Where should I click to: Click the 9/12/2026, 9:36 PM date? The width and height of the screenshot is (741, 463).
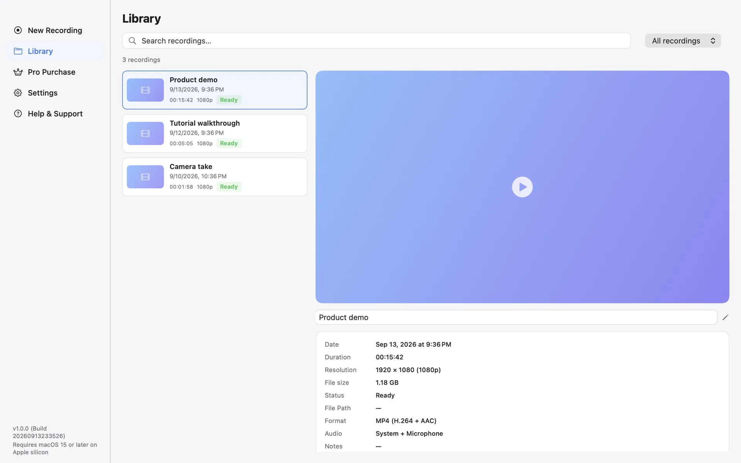(x=196, y=133)
